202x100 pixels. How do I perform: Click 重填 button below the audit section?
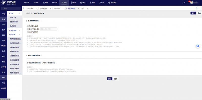(116, 79)
